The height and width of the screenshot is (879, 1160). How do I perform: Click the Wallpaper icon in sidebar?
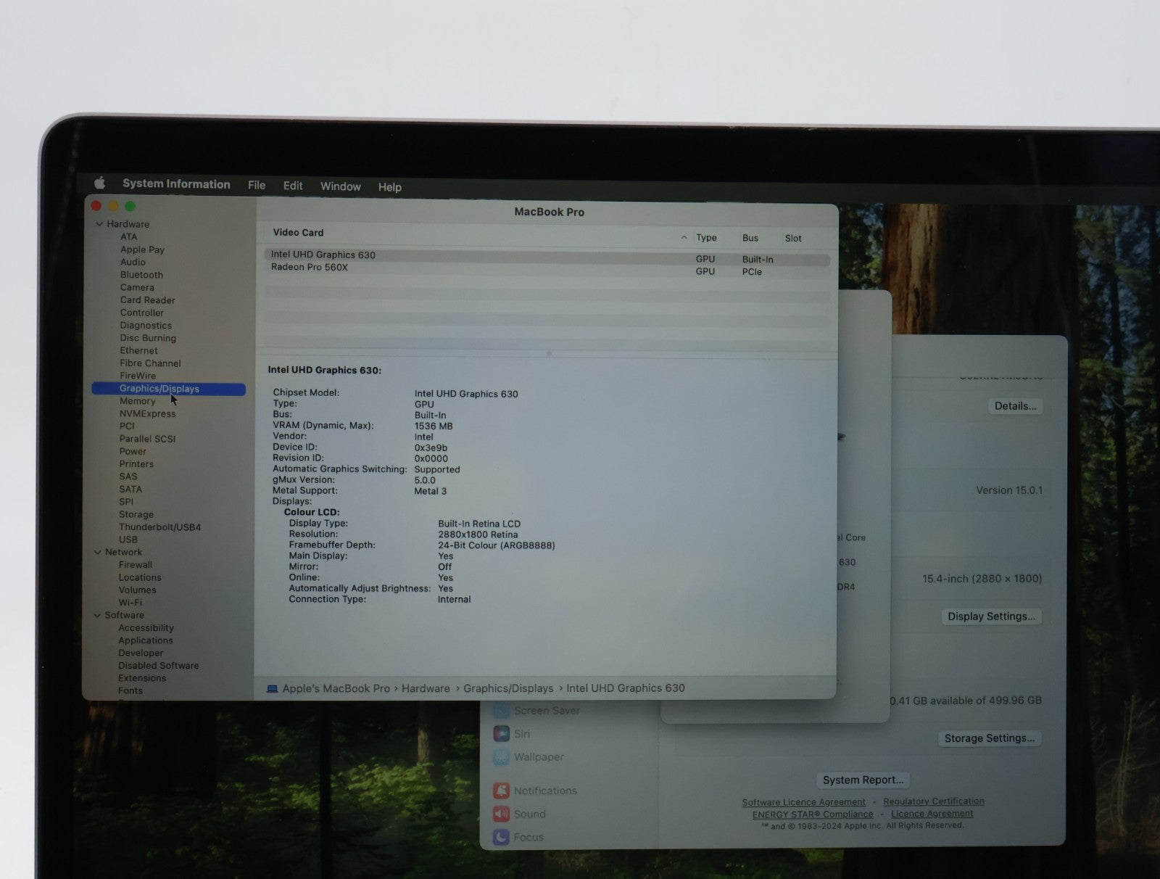tap(501, 757)
